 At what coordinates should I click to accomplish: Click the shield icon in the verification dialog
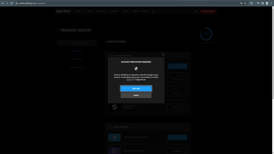tap(136, 68)
